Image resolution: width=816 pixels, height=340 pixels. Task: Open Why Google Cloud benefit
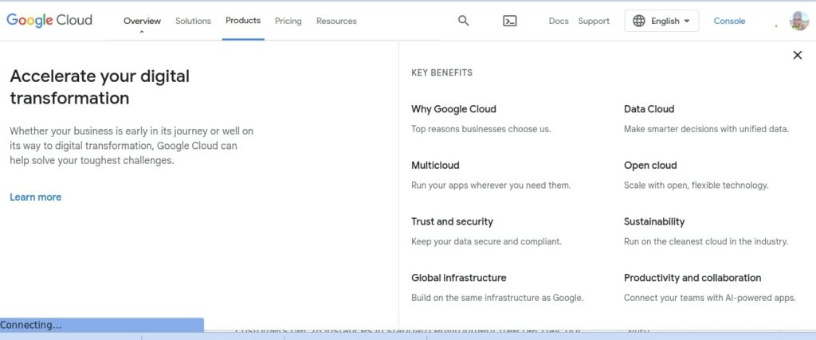(453, 109)
